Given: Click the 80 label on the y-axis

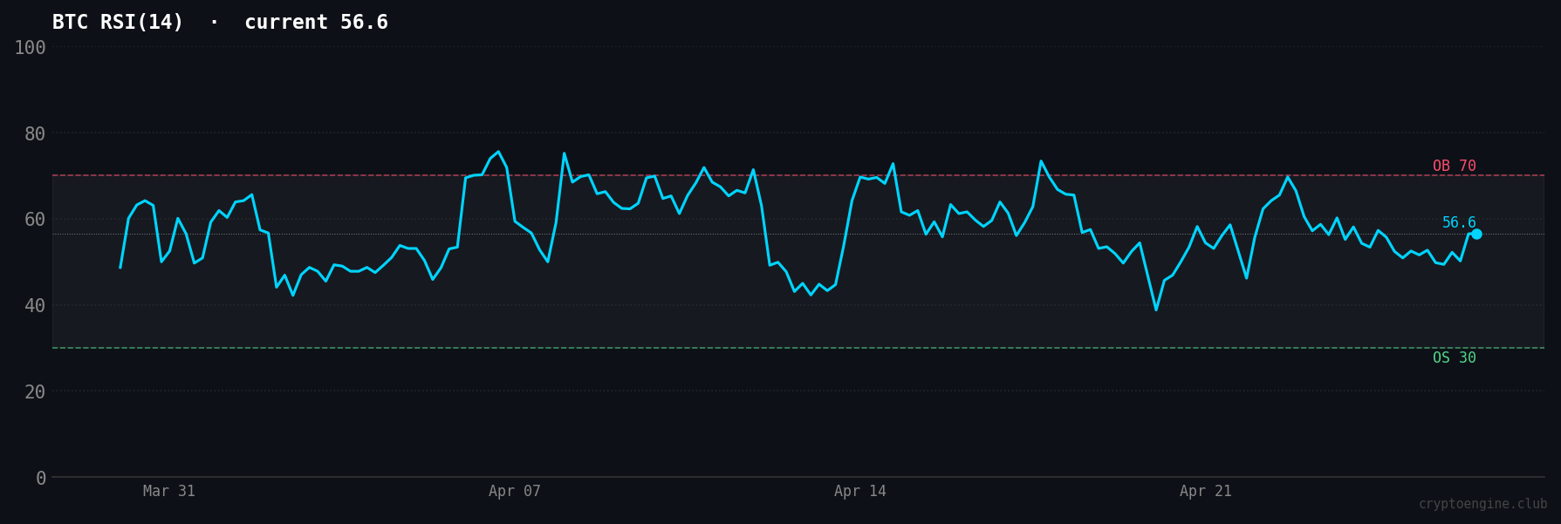Looking at the screenshot, I should point(35,134).
